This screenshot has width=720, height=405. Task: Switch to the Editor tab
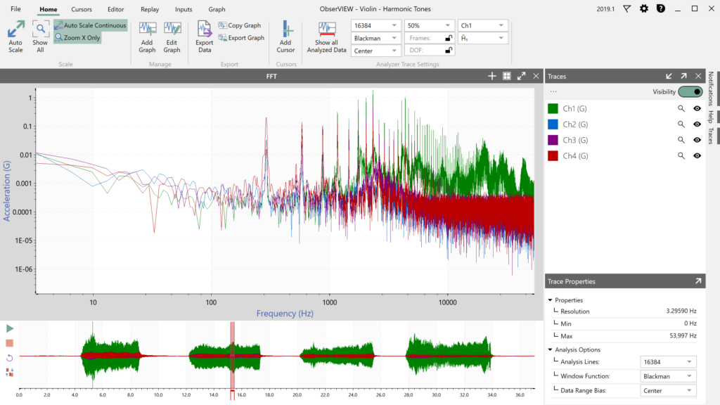[x=116, y=9]
